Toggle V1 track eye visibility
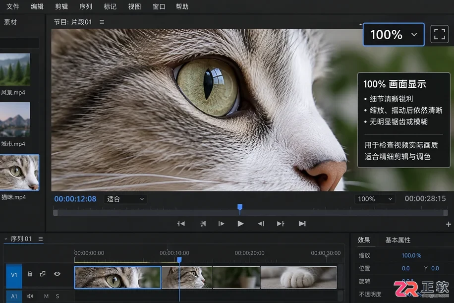This screenshot has width=454, height=303. click(57, 274)
